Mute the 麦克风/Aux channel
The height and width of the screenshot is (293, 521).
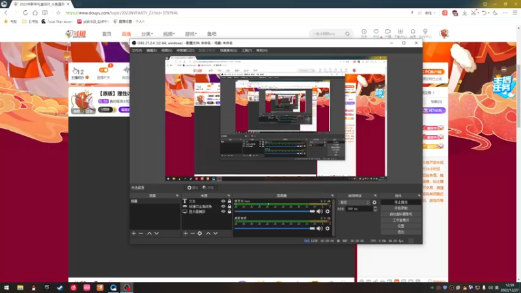320,211
